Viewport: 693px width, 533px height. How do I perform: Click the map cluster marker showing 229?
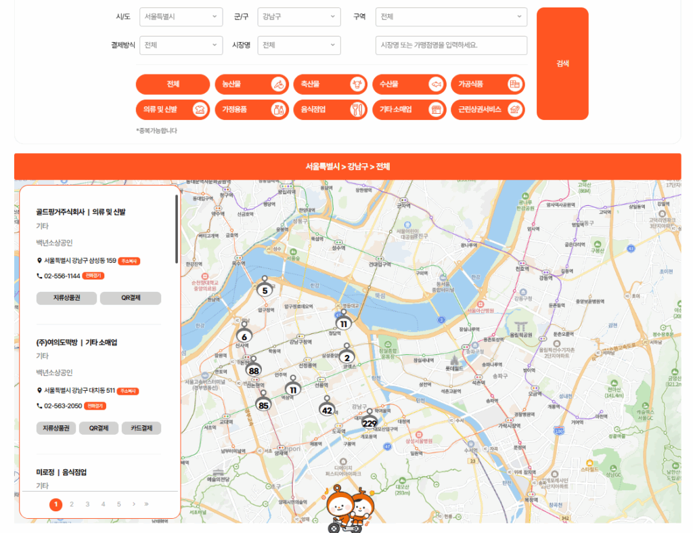tap(370, 422)
